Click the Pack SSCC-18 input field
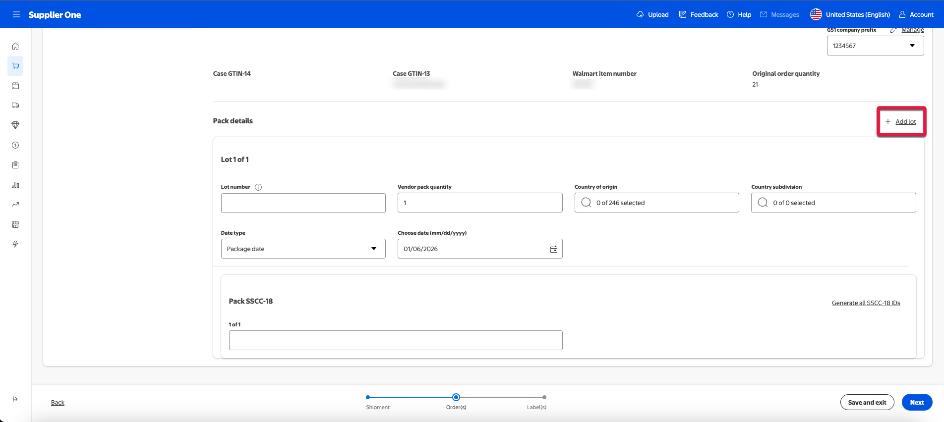944x422 pixels. coord(395,340)
